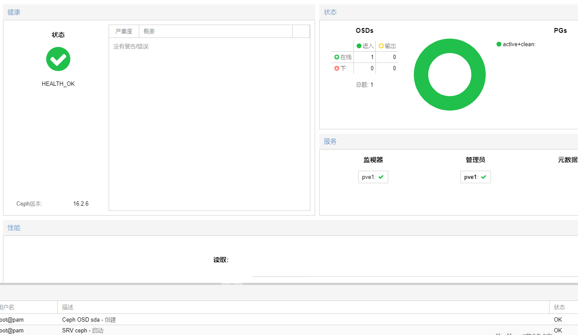578x335 pixels.
Task: Select the SRV ceph - 启动 task row
Action: pos(289,330)
